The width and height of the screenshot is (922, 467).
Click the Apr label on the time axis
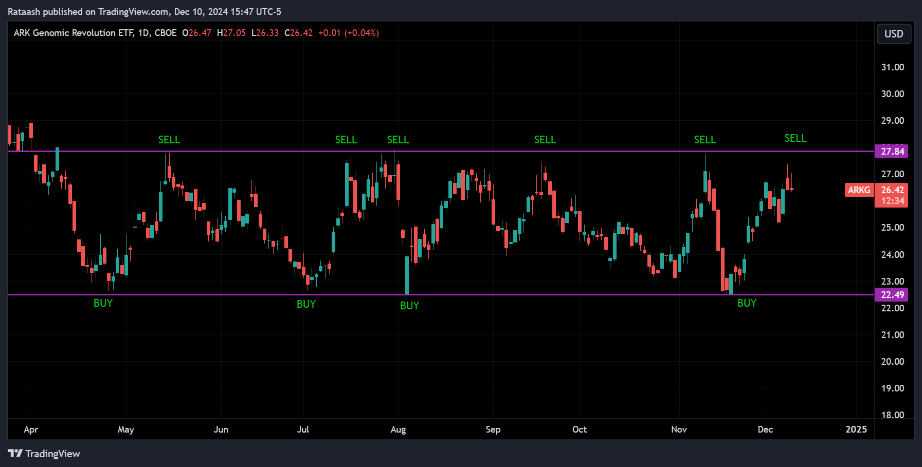coord(31,429)
